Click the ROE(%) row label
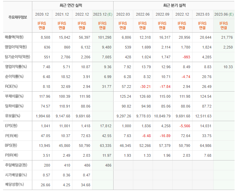This screenshot has width=238, height=191. coord(11,86)
